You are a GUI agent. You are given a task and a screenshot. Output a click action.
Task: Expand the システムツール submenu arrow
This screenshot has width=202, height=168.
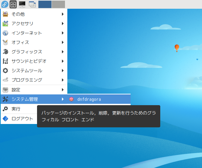pos(63,71)
